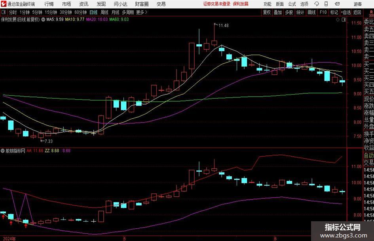The height and width of the screenshot is (241, 374).
Task: Click the 11.48 high price marker
Action: click(x=223, y=26)
